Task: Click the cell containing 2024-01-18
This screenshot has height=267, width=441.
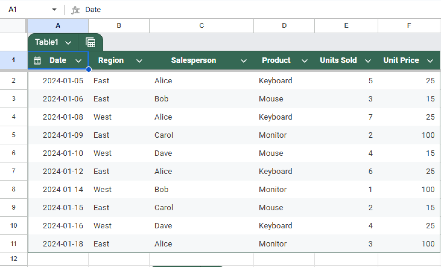Action: tap(63, 244)
